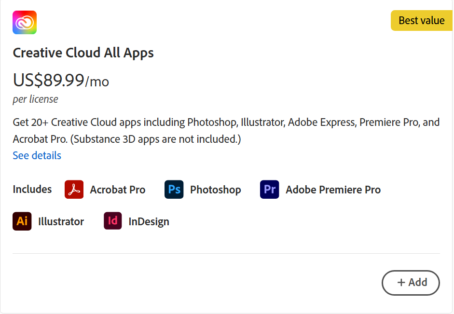Select the Creative Cloud All Apps heading
This screenshot has height=314, width=454.
pyautogui.click(x=83, y=53)
